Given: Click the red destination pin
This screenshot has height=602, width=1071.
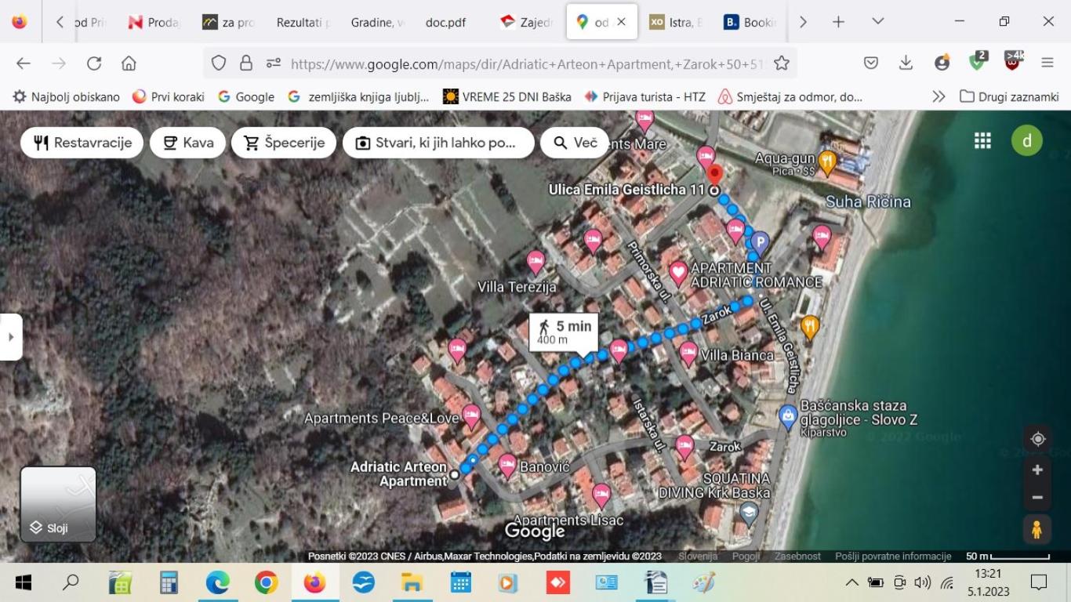Looking at the screenshot, I should click(x=713, y=173).
